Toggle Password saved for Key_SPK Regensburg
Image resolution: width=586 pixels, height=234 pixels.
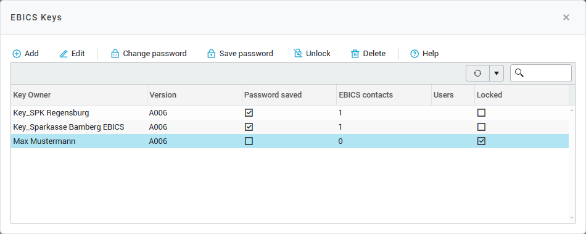[249, 112]
